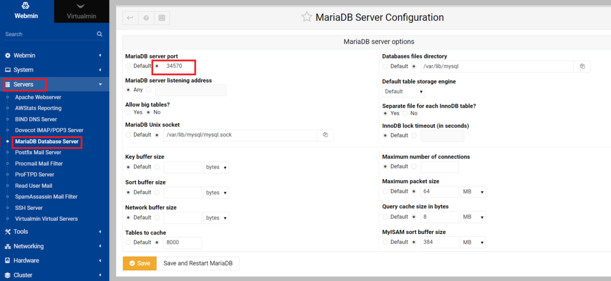611x281 pixels.
Task: Switch to the Webmin tab
Action: (26, 11)
